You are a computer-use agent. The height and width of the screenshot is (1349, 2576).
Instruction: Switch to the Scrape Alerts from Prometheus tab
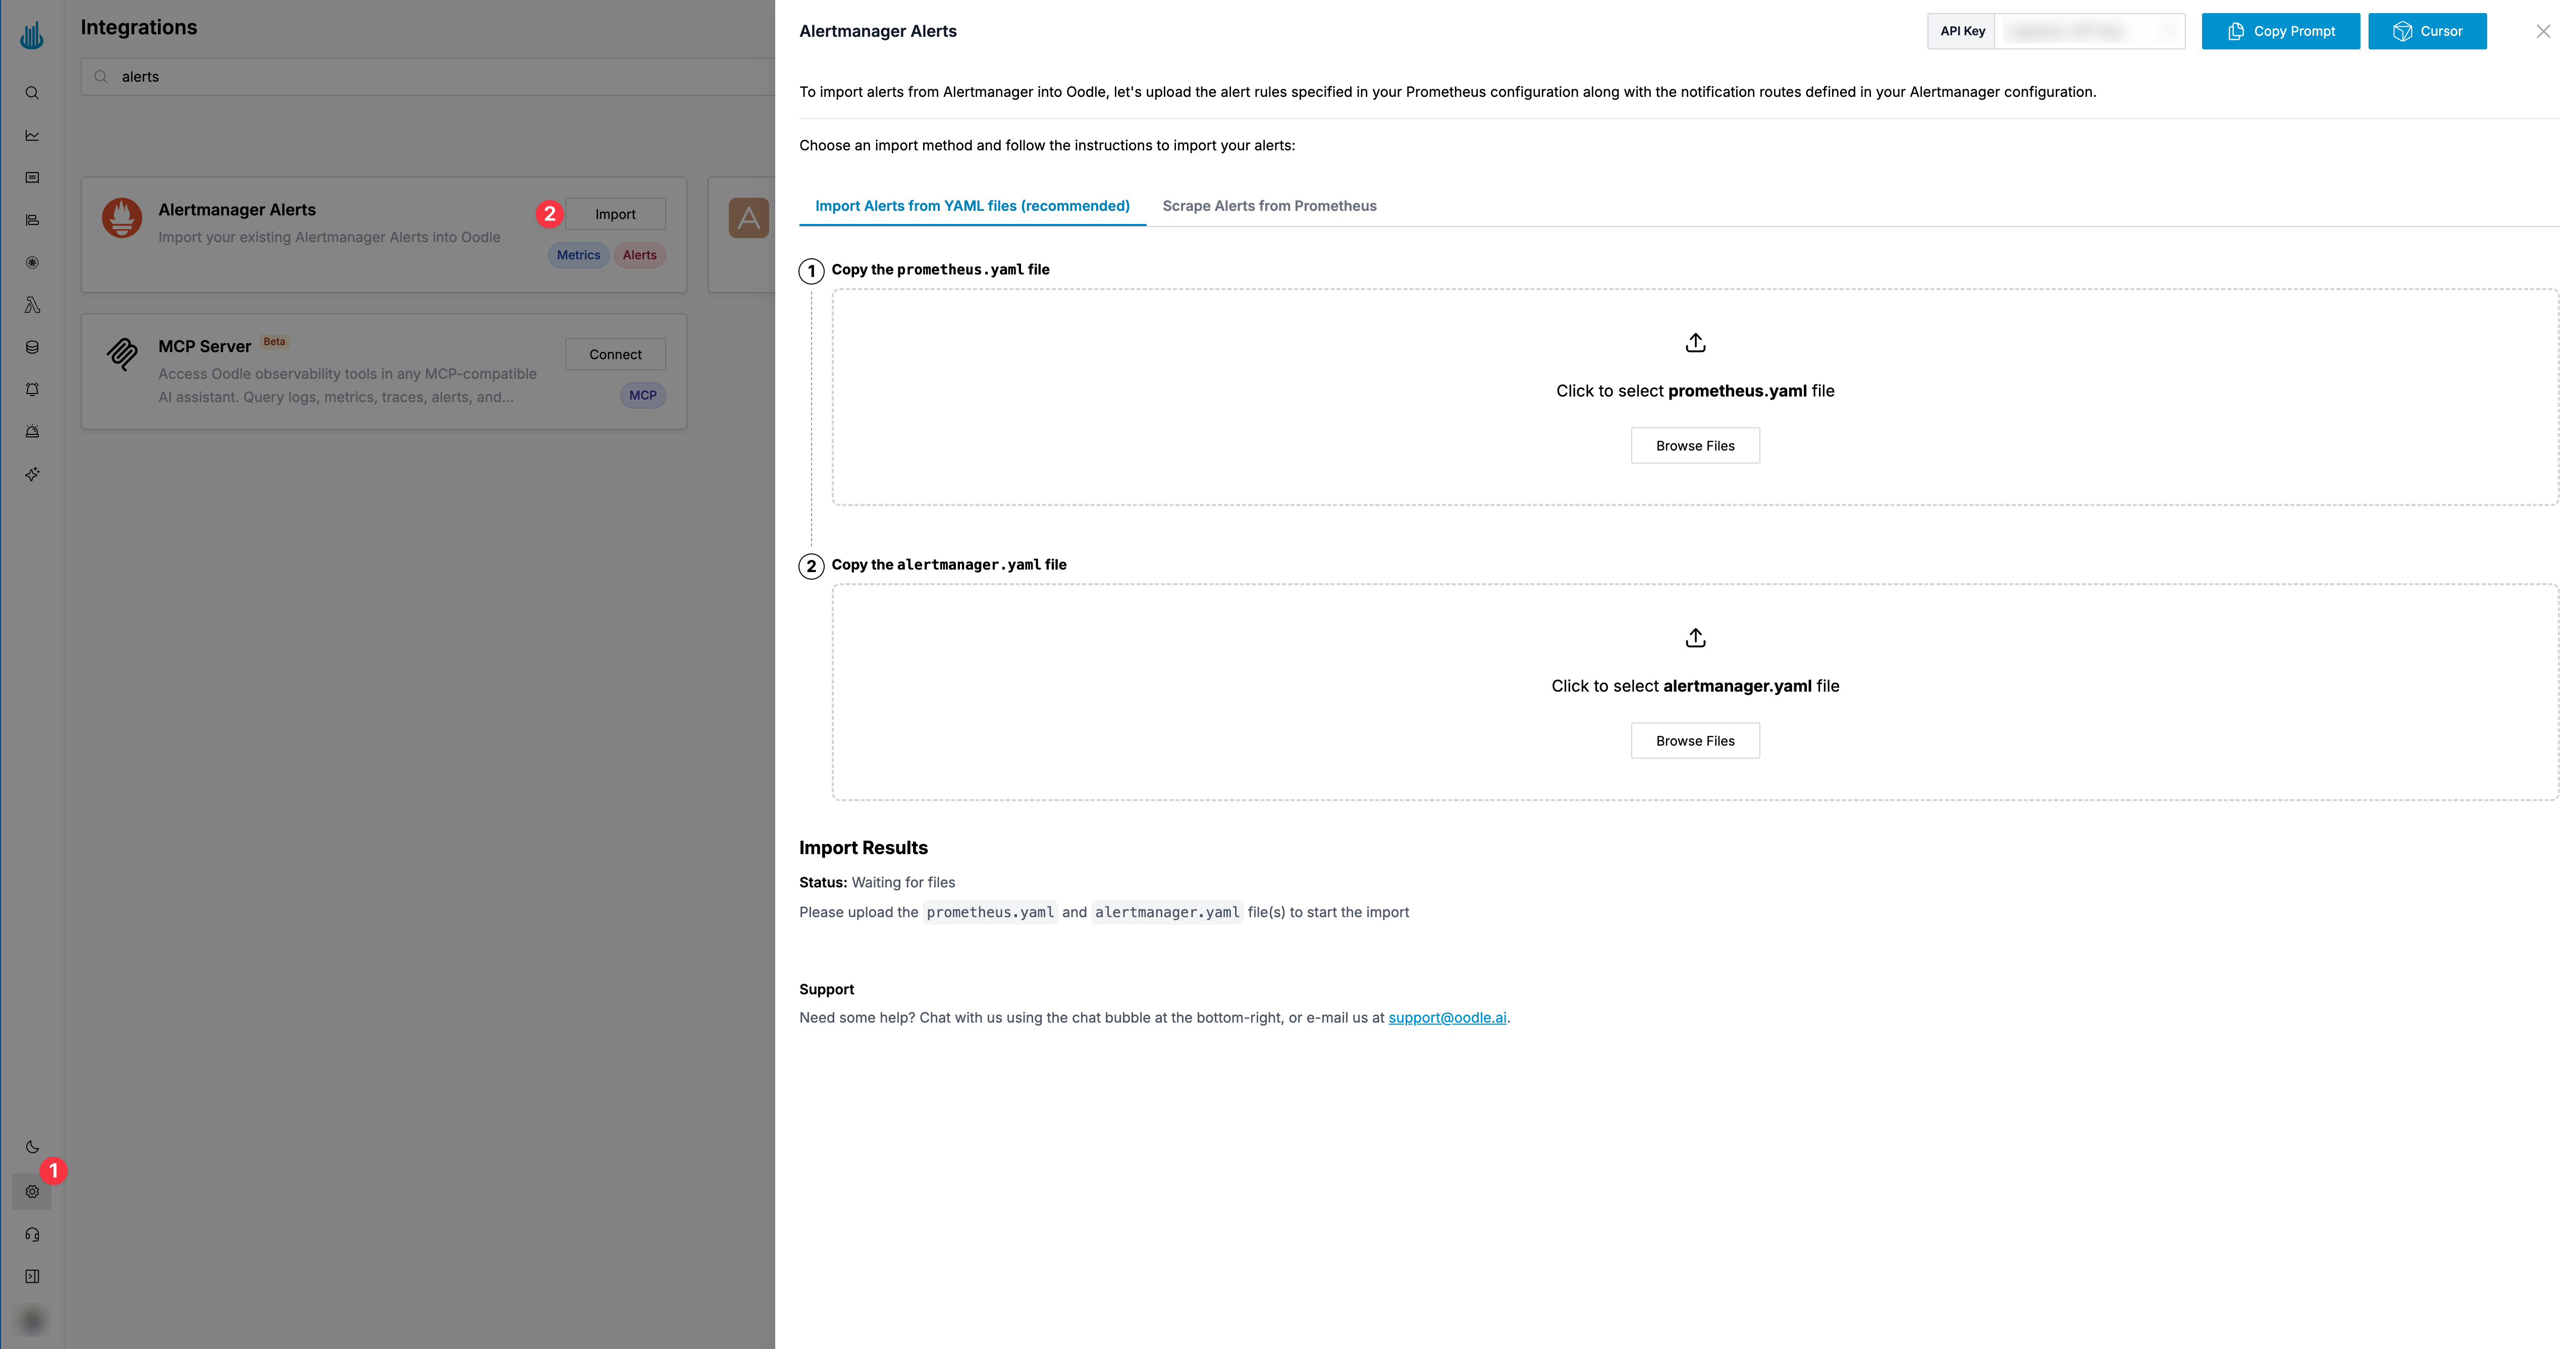coord(1269,206)
